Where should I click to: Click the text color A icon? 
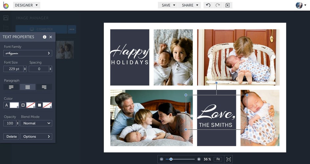click(x=7, y=105)
